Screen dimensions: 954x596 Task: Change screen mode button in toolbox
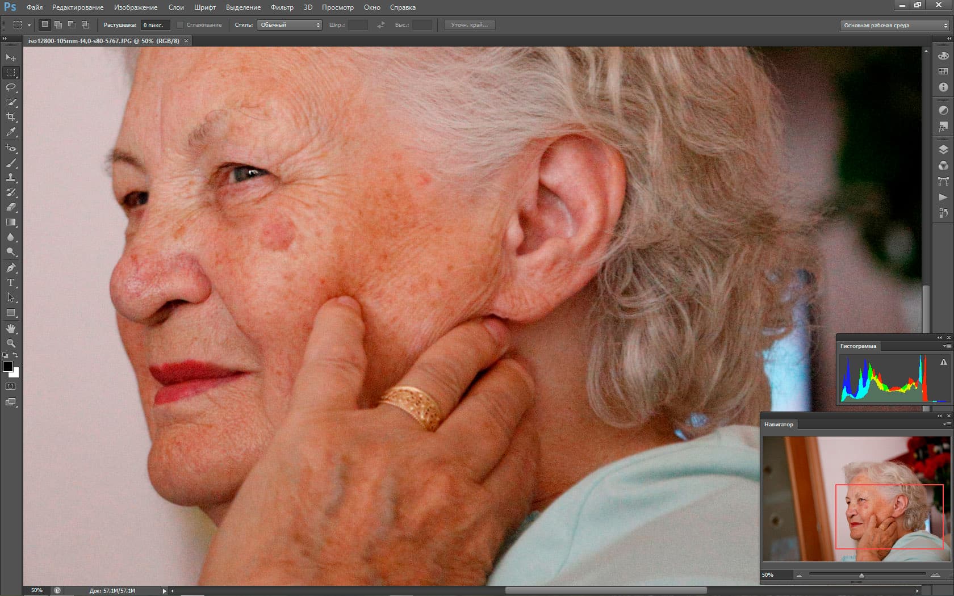[x=11, y=402]
